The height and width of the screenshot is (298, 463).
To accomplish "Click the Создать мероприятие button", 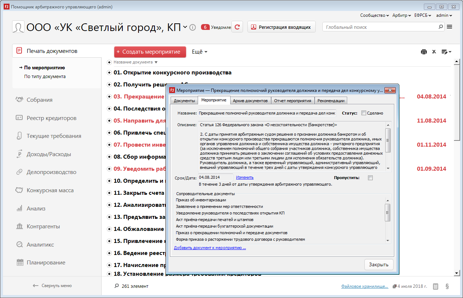I will pyautogui.click(x=150, y=52).
